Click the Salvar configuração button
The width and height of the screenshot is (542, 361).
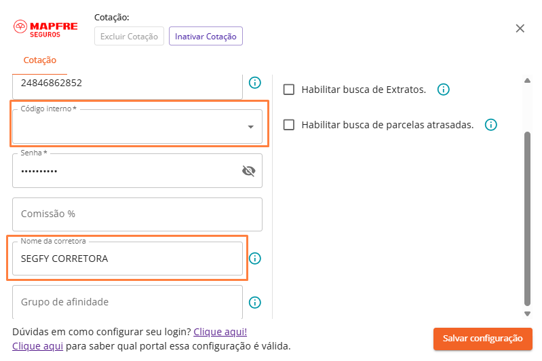point(482,339)
